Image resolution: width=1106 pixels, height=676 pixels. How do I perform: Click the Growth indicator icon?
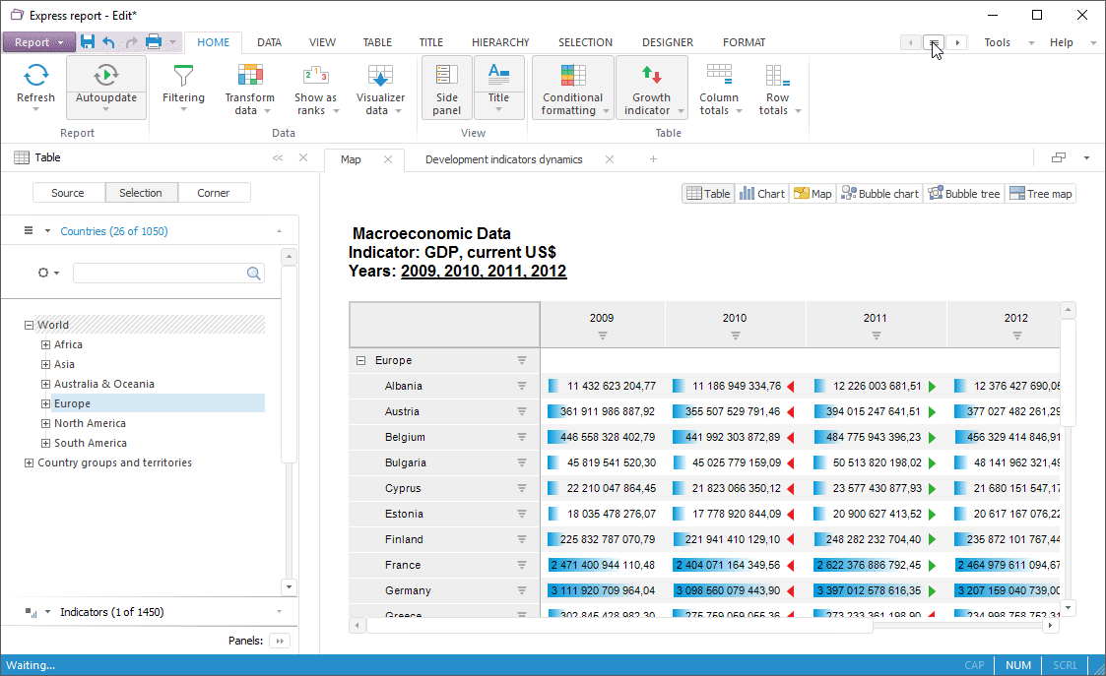coord(651,76)
